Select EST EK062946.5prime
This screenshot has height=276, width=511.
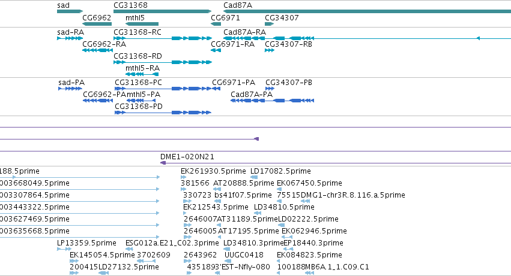314,231
